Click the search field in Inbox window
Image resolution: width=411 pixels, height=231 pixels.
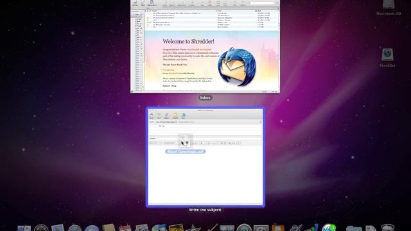click(x=261, y=3)
